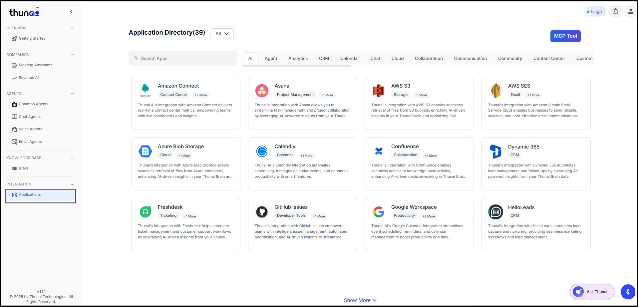Image resolution: width=638 pixels, height=307 pixels.
Task: Switch to the Community category tab
Action: tap(510, 59)
